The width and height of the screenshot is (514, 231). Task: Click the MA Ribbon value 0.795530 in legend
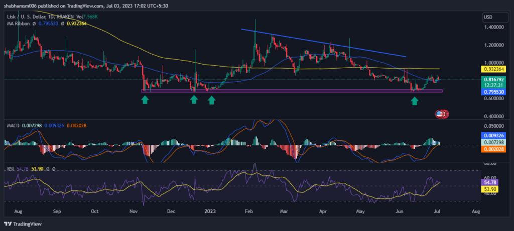coord(49,24)
